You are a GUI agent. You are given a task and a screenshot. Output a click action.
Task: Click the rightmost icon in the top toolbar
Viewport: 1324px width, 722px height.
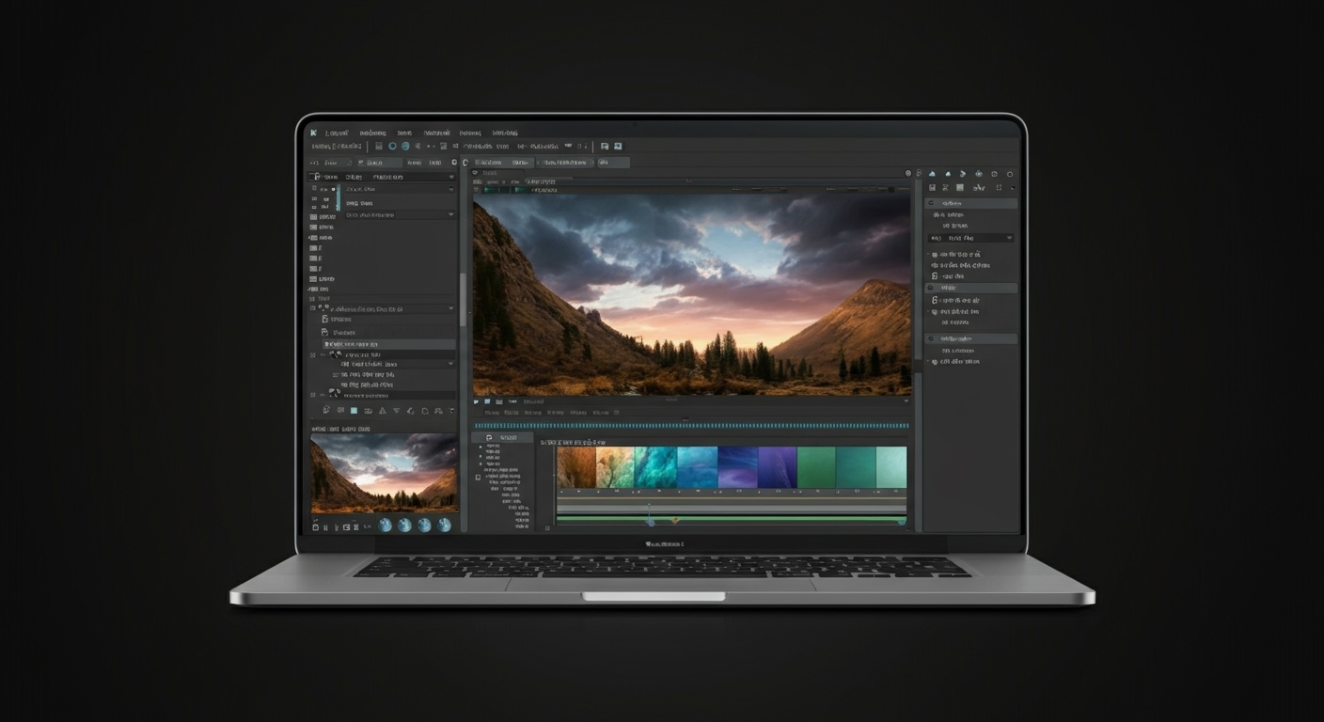(x=618, y=147)
